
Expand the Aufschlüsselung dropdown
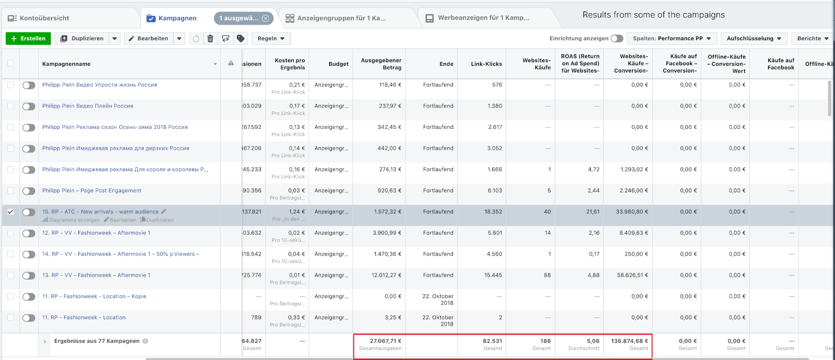coord(754,39)
